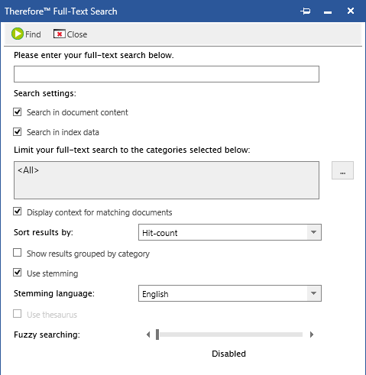Toggle Search in index data checkbox
The height and width of the screenshot is (375, 366).
tap(18, 132)
